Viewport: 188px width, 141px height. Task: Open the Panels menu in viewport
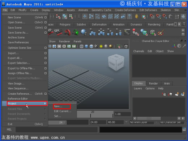(77, 42)
